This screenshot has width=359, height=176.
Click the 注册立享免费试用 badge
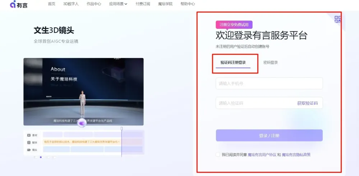[x=234, y=24]
